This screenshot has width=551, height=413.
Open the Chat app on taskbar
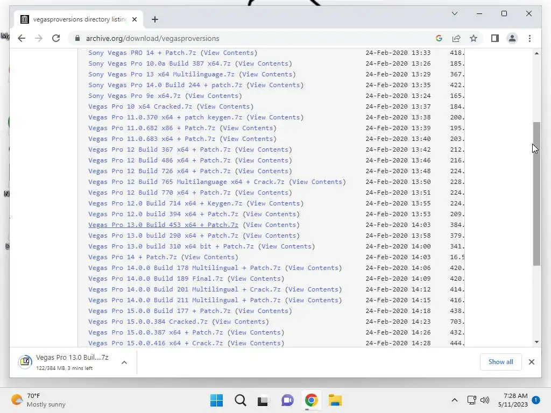(287, 400)
